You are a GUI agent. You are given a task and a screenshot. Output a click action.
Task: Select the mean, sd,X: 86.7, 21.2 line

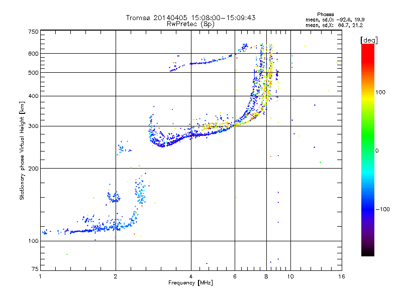coord(334,25)
